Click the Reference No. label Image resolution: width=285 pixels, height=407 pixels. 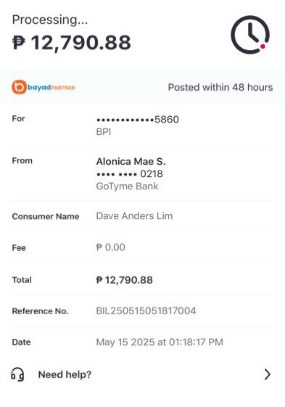(40, 311)
